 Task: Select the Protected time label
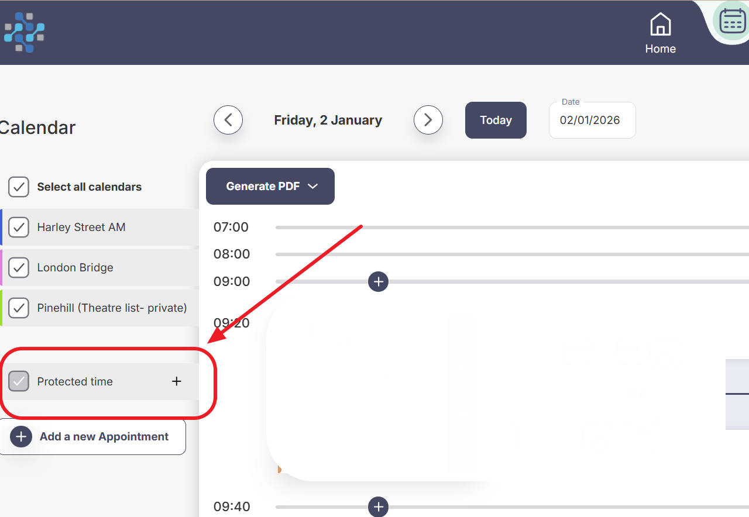coord(75,381)
